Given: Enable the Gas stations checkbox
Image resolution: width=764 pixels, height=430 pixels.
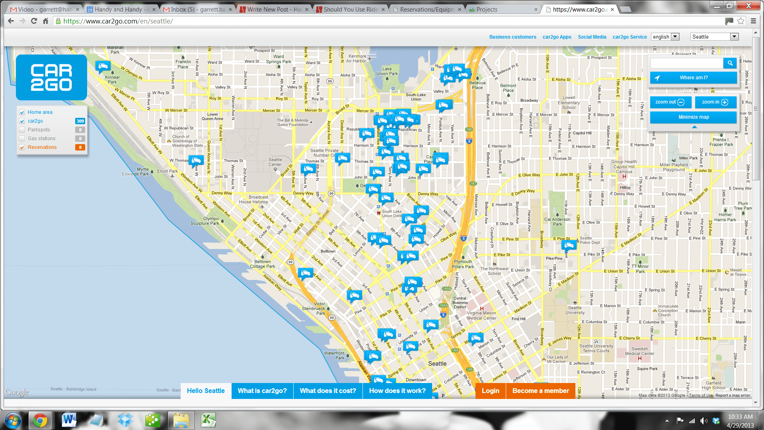Looking at the screenshot, I should click(22, 139).
